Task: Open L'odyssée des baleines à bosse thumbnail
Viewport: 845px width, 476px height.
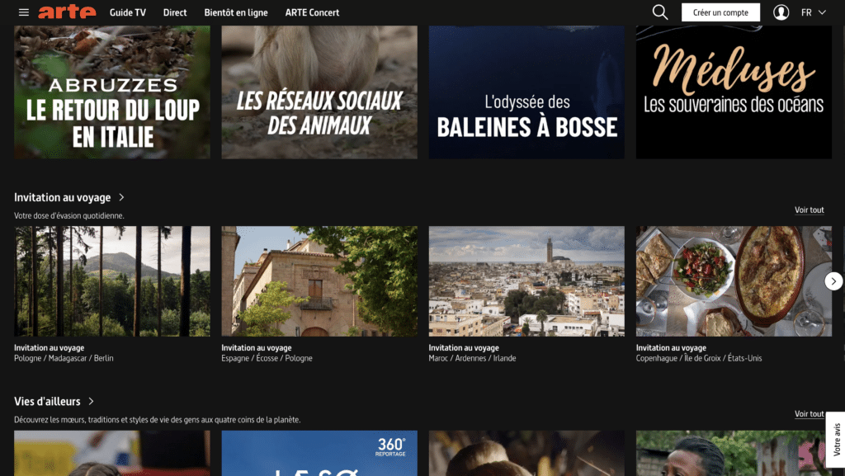Action: coord(526,92)
